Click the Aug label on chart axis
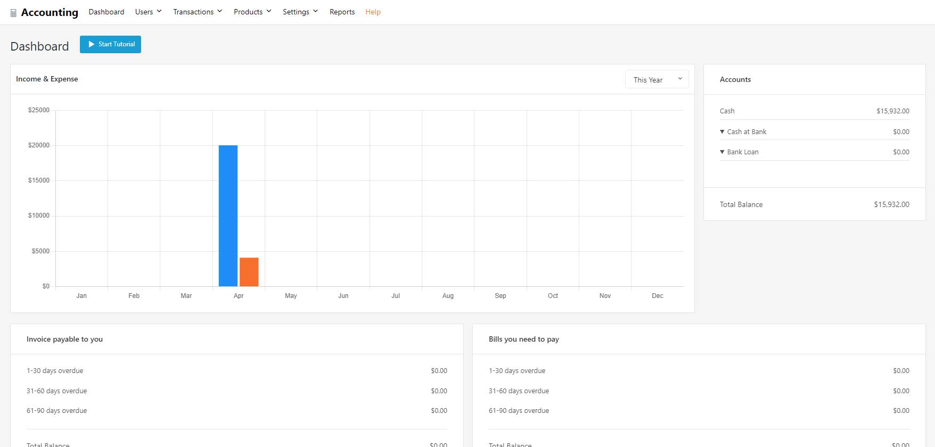Screen dimensions: 935x447 coord(448,296)
